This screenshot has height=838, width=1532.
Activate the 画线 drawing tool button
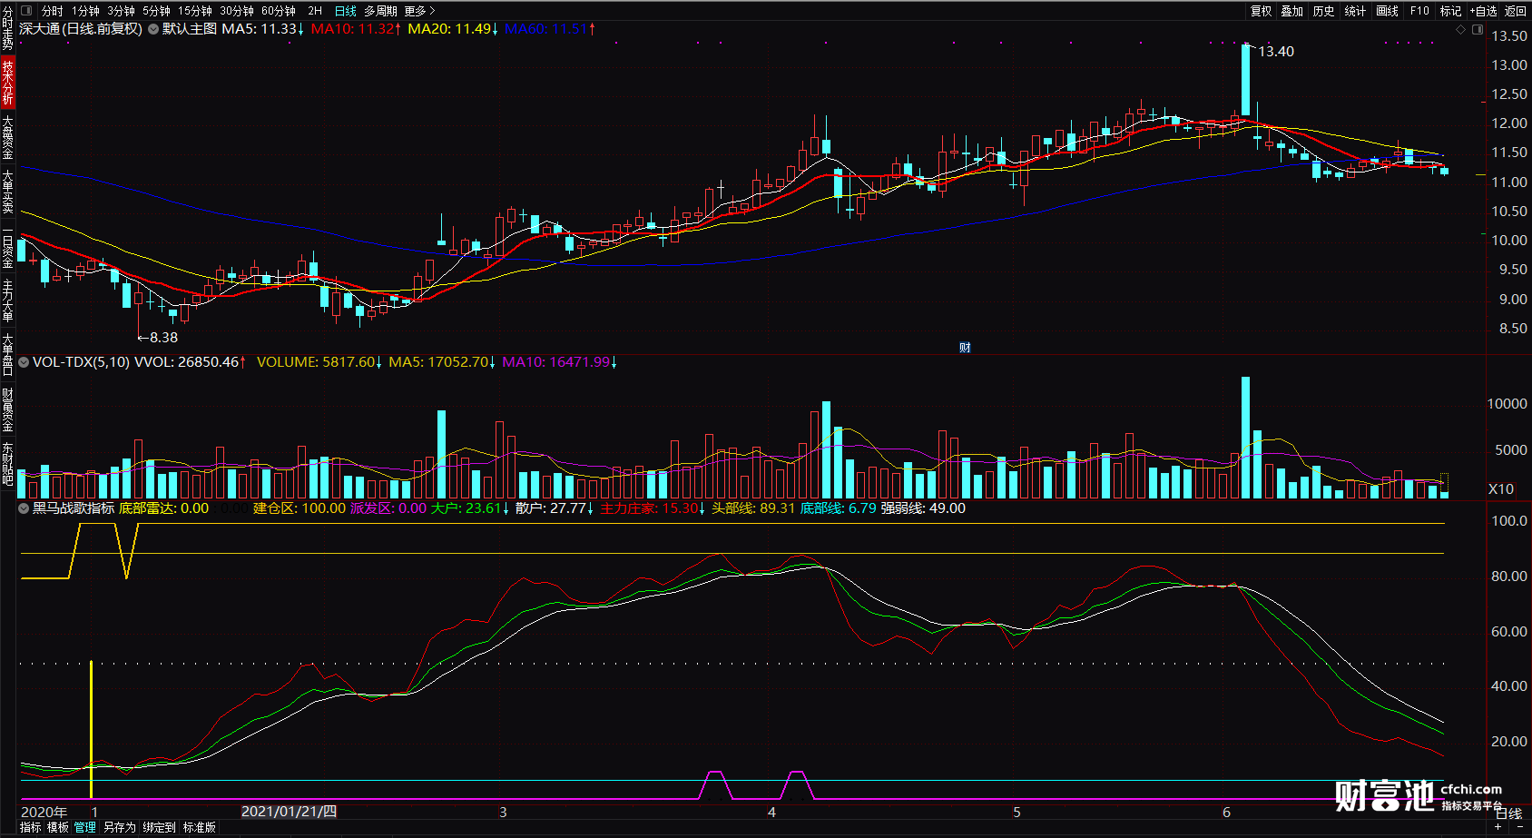point(1387,11)
